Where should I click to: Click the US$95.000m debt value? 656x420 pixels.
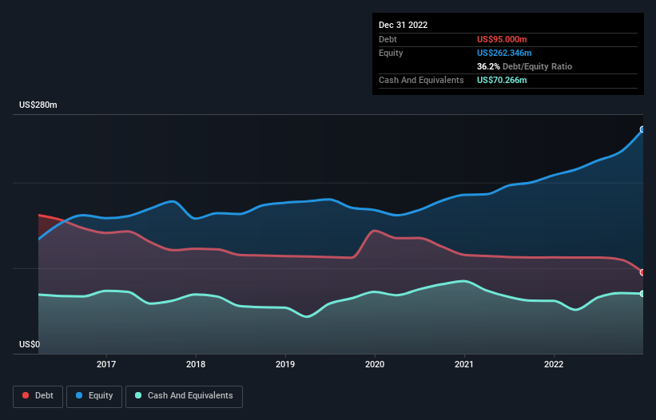502,39
